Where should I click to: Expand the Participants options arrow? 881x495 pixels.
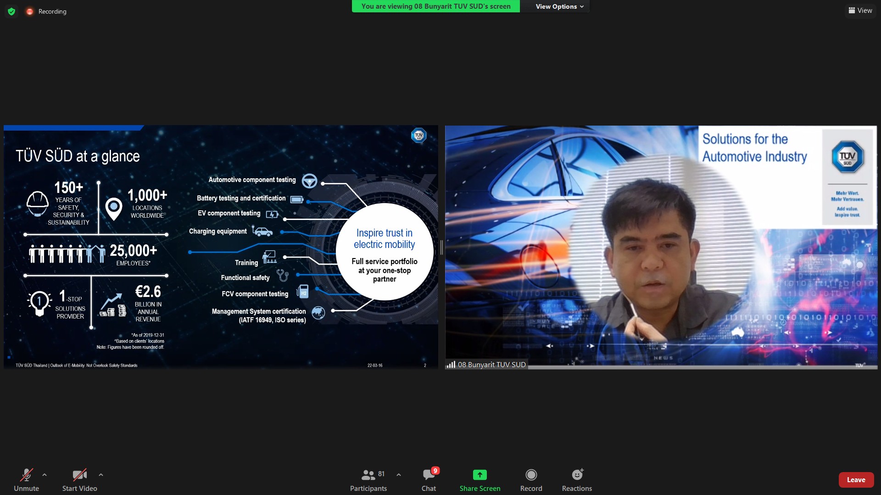click(x=399, y=475)
